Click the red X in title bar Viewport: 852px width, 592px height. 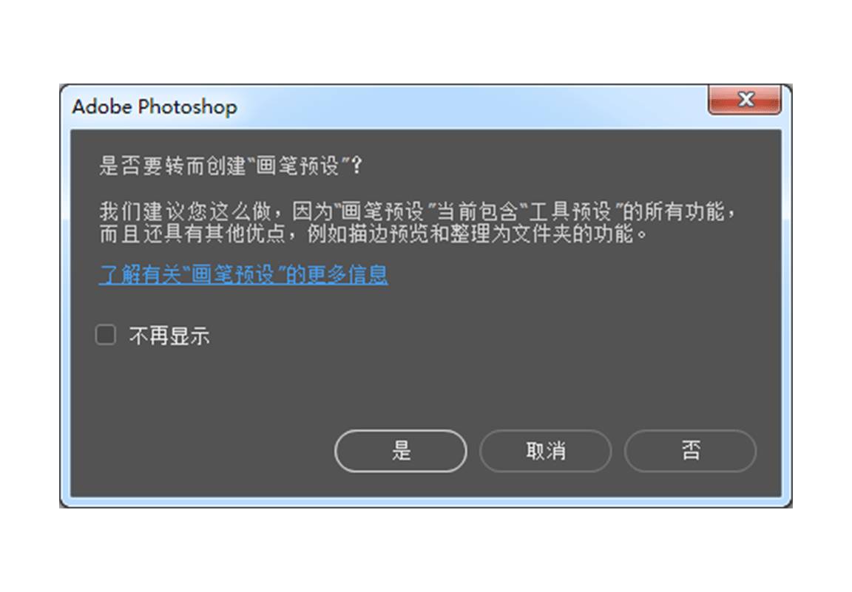(745, 99)
